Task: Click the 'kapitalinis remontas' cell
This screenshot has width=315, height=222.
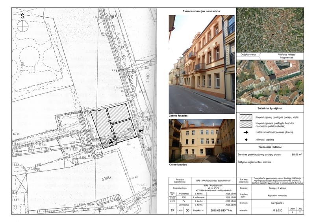Action: [277, 195]
